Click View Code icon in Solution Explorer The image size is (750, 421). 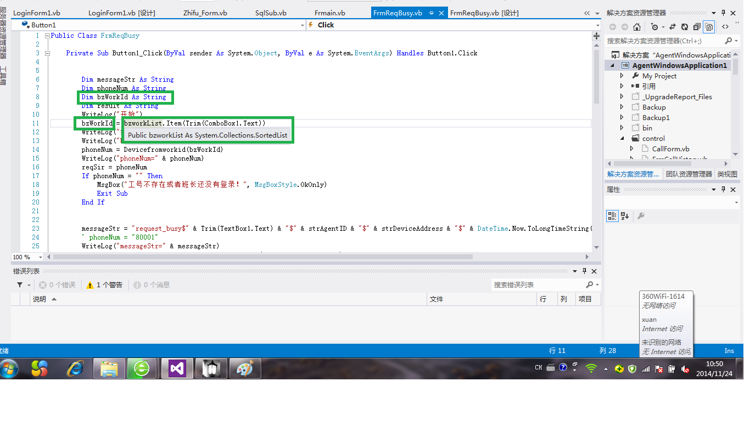[x=725, y=26]
